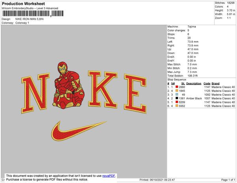This screenshot has width=237, height=183.
Task: Click the "Stop Sequence:" heading
Action: coord(177,80)
